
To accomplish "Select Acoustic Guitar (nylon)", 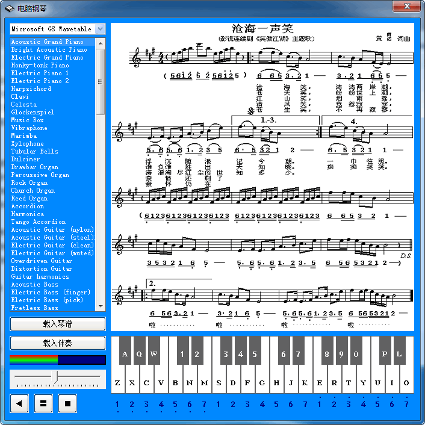I will coord(53,230).
